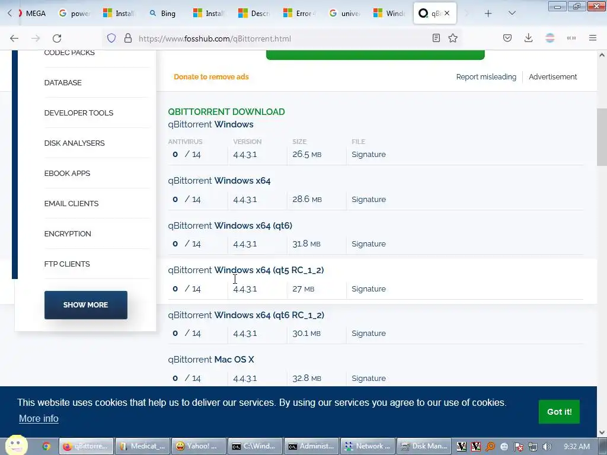Click the padlock site info icon
Viewport: 607px width, 455px height.
(x=128, y=39)
